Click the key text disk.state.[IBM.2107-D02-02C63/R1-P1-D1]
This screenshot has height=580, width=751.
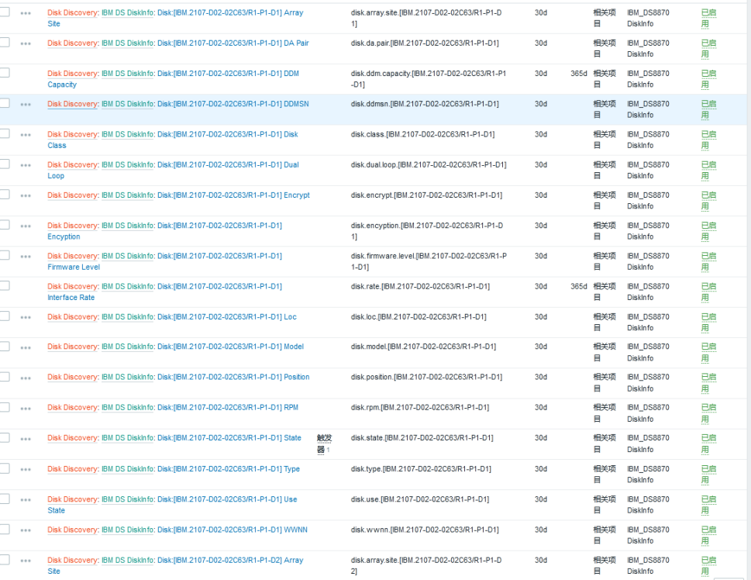coord(422,438)
